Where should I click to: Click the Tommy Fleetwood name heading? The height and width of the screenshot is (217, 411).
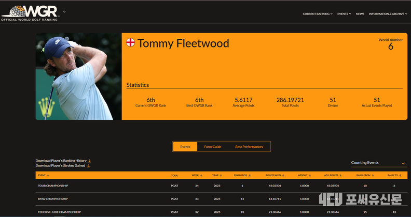(x=183, y=43)
